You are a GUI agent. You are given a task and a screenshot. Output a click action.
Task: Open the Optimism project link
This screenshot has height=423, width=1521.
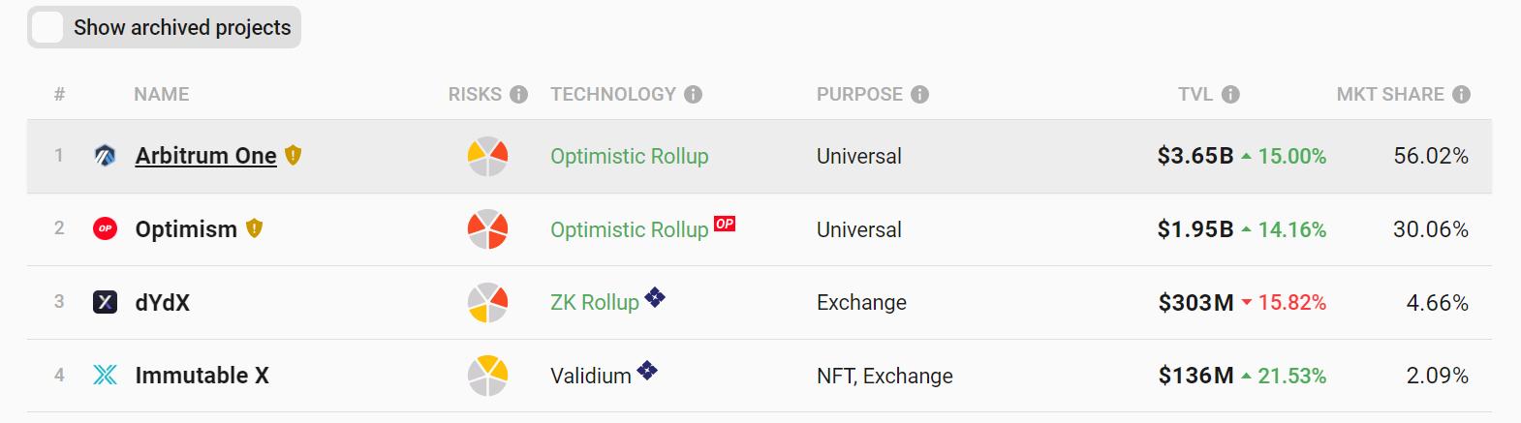coord(186,229)
